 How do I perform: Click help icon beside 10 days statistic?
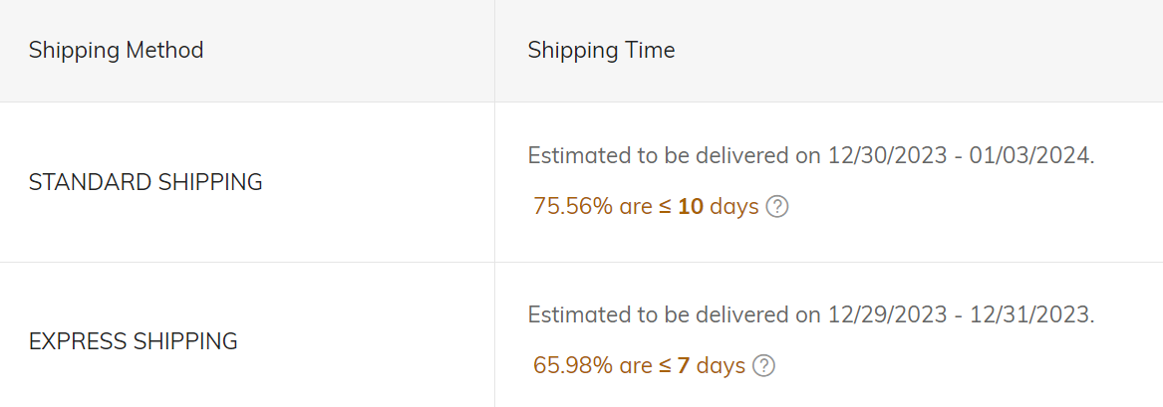(x=776, y=206)
